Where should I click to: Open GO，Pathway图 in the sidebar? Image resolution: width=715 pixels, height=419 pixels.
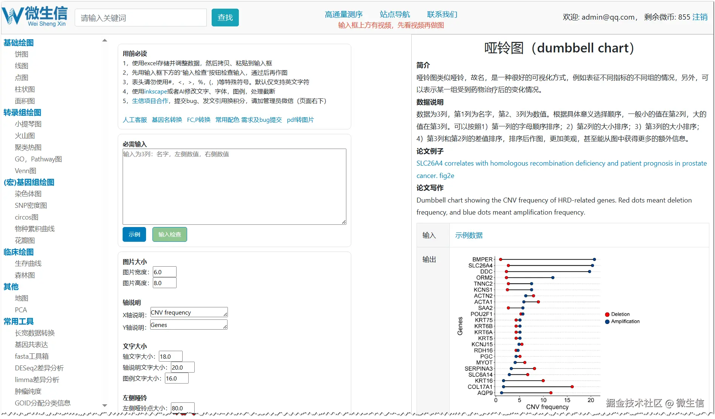[x=38, y=159]
